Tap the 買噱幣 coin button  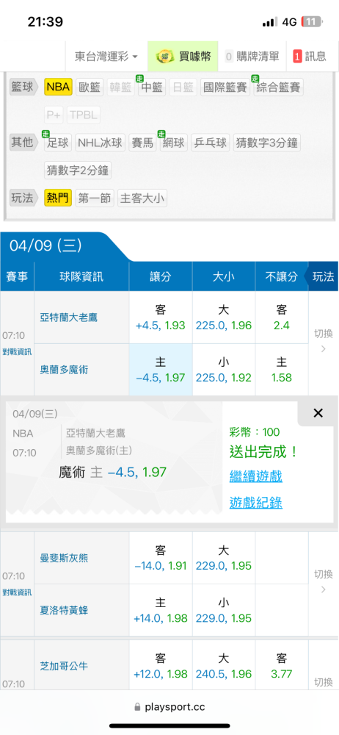183,57
